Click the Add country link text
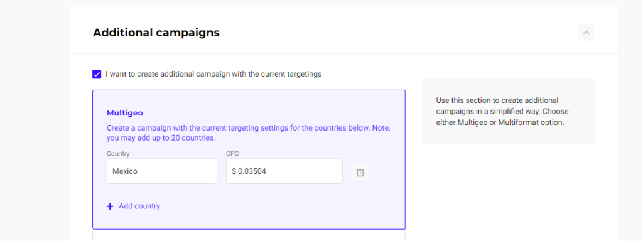The width and height of the screenshot is (643, 241). 139,206
